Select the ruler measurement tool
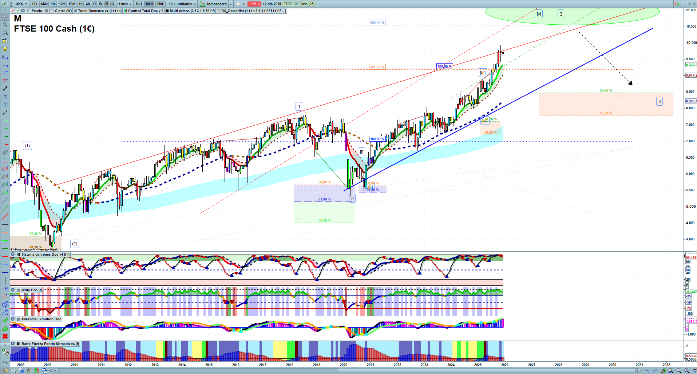697x374 pixels. 5,153
